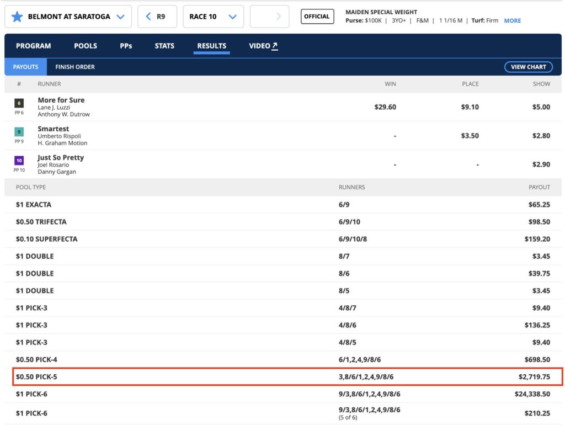Click saddle cloth number 10 icon
This screenshot has width=565, height=425.
tap(19, 161)
